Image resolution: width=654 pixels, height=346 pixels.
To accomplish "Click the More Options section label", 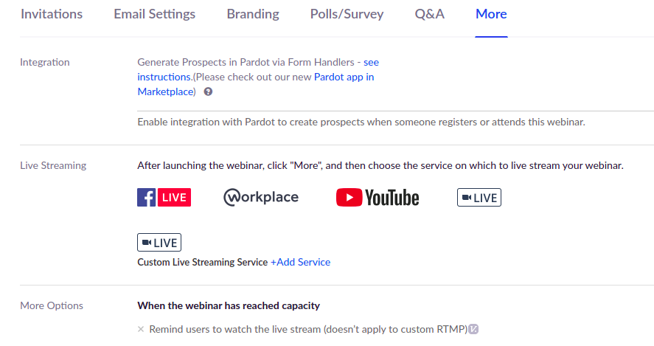I will 52,306.
